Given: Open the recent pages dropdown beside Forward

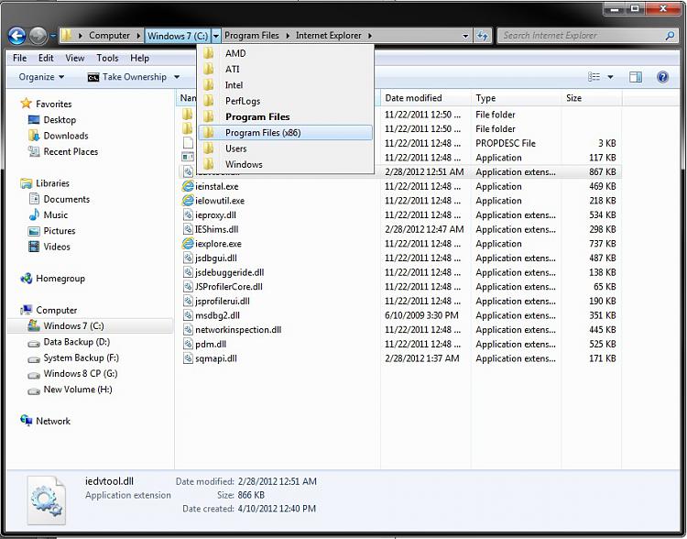Looking at the screenshot, I should 52,36.
